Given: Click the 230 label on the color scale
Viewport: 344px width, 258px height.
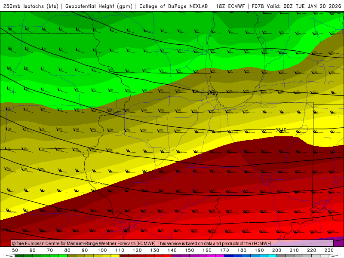Looking at the screenshot, I should coord(329,250).
